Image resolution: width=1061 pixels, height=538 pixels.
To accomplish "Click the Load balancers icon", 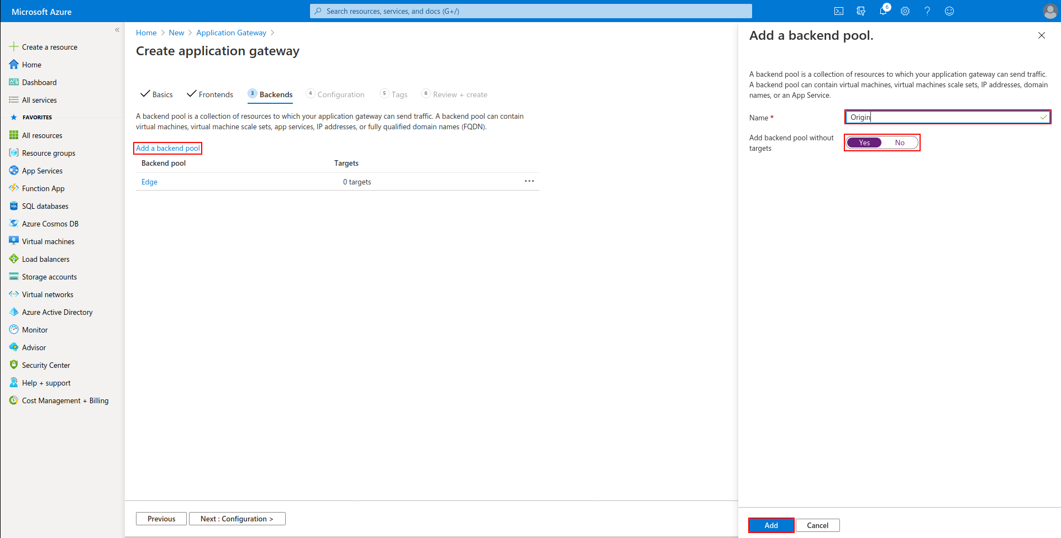I will point(14,259).
